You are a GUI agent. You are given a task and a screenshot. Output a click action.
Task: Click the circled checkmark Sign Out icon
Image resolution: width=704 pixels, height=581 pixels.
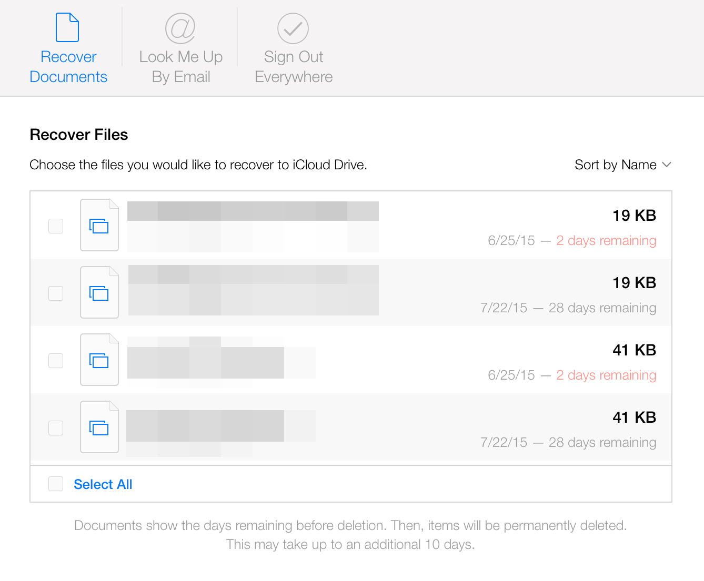(293, 28)
